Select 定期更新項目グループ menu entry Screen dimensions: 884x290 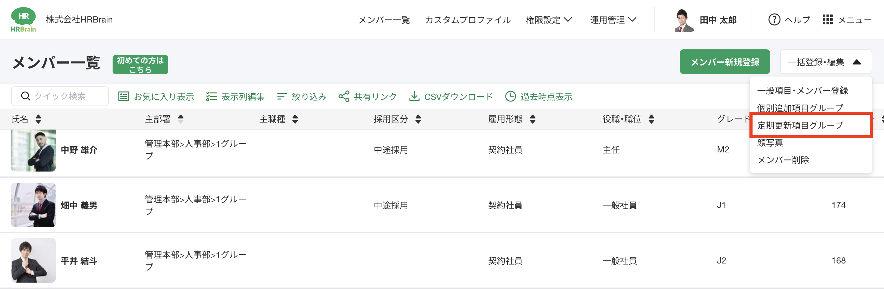point(800,125)
